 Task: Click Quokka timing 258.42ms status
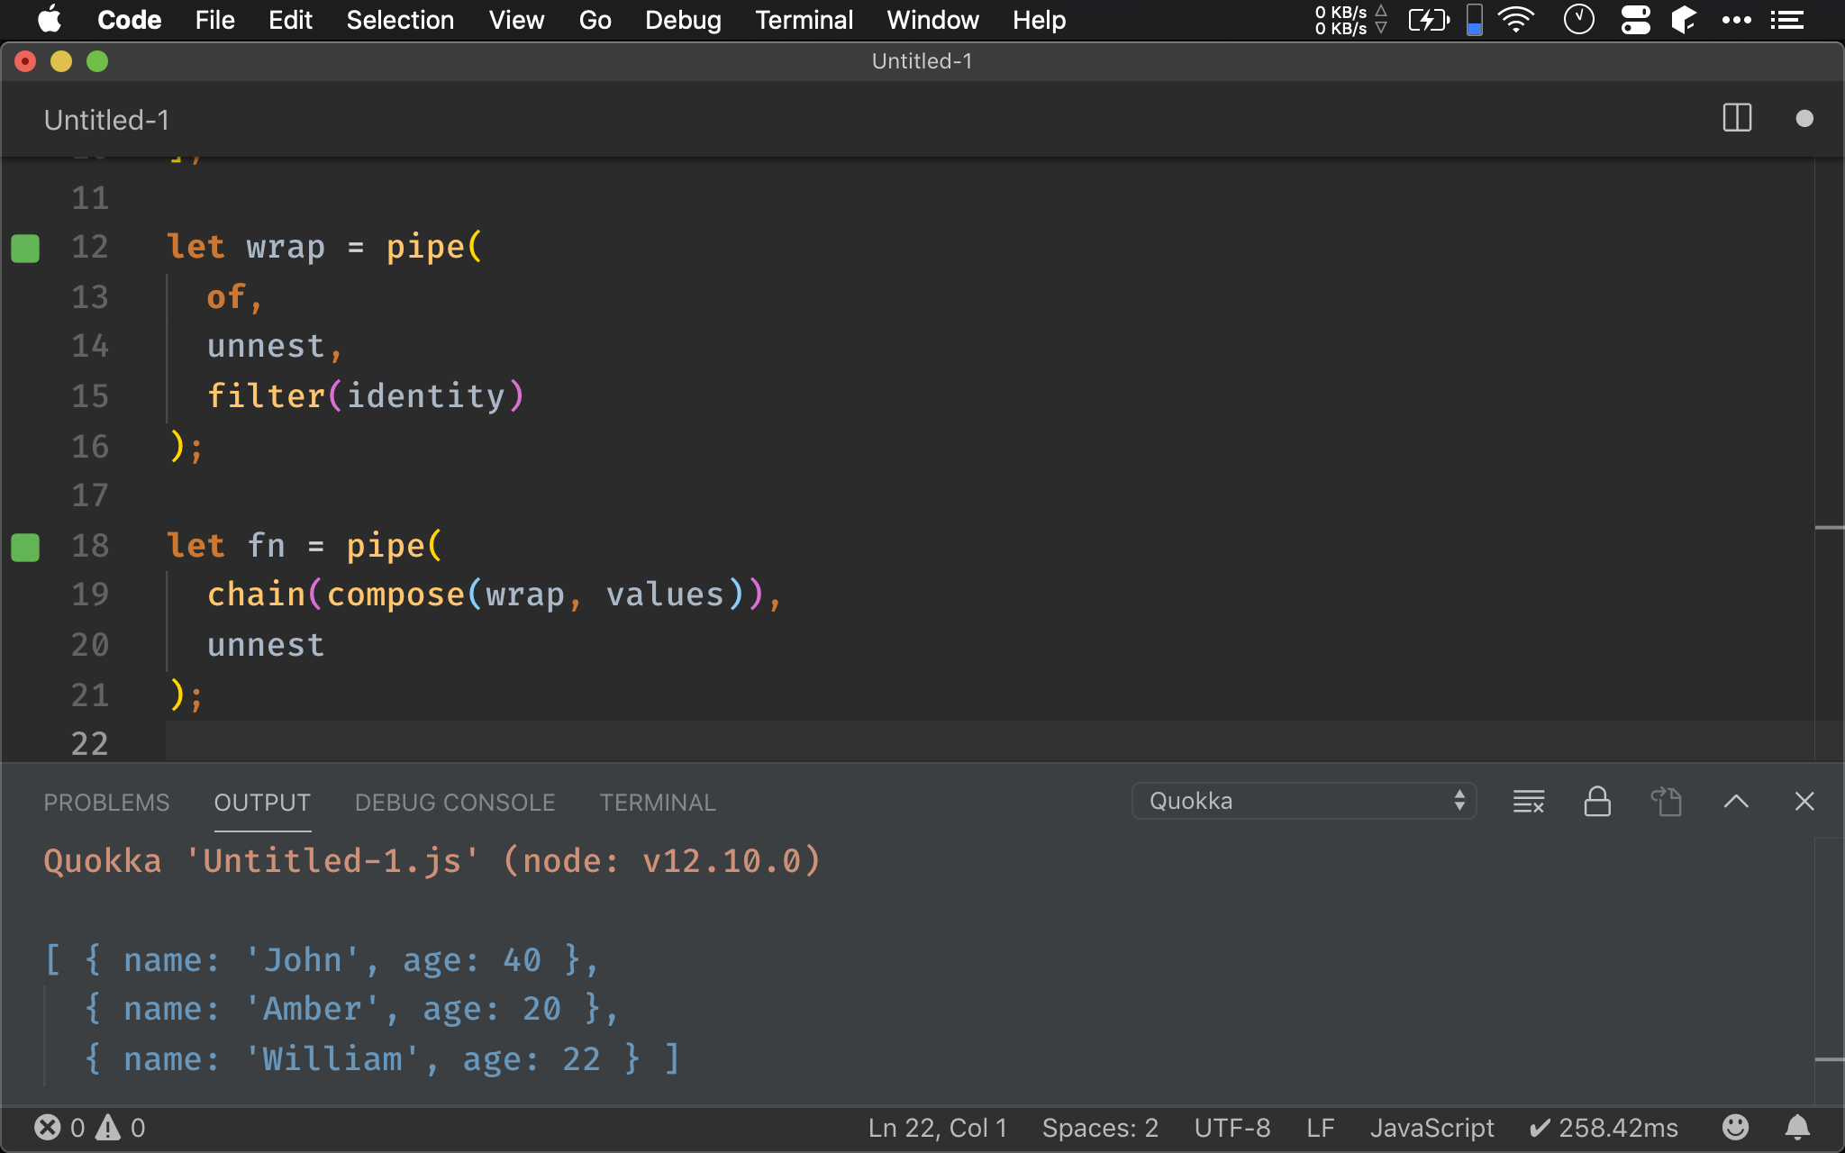[1604, 1128]
